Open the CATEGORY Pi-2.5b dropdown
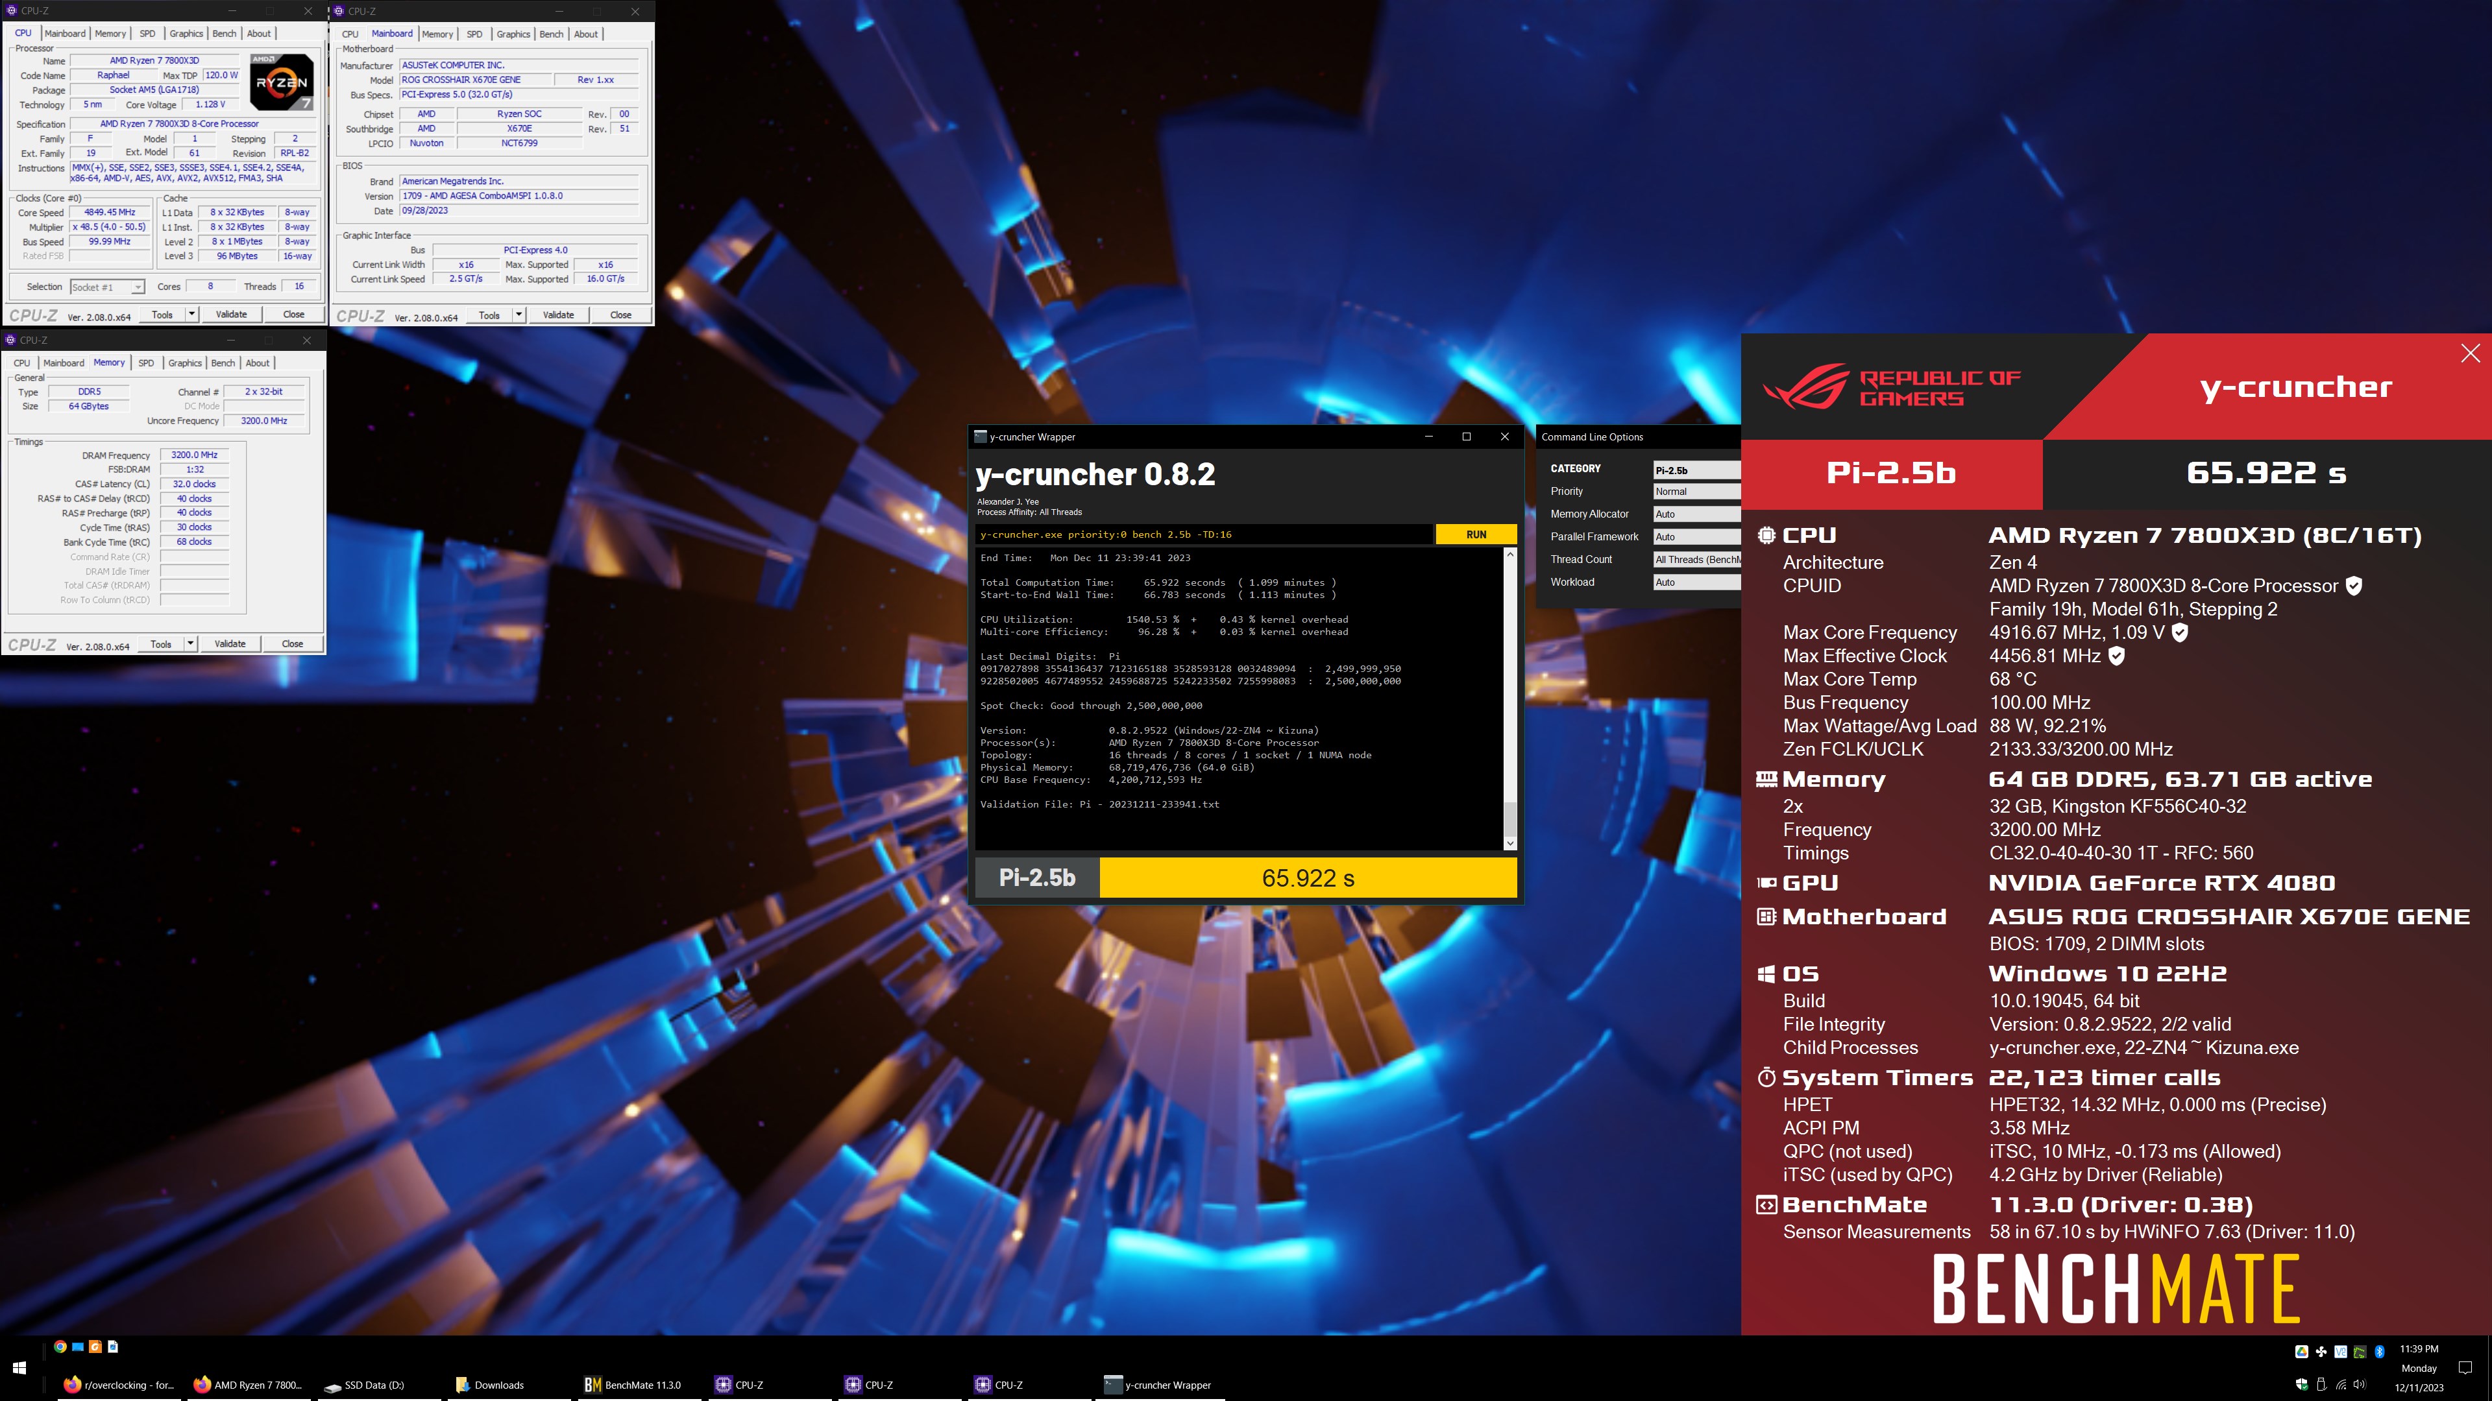Viewport: 2492px width, 1401px height. (x=1696, y=470)
